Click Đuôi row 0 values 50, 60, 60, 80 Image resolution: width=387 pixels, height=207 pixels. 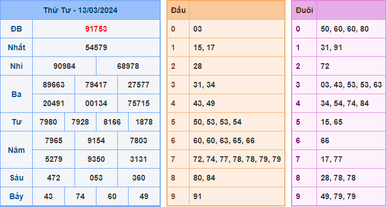coord(345,29)
